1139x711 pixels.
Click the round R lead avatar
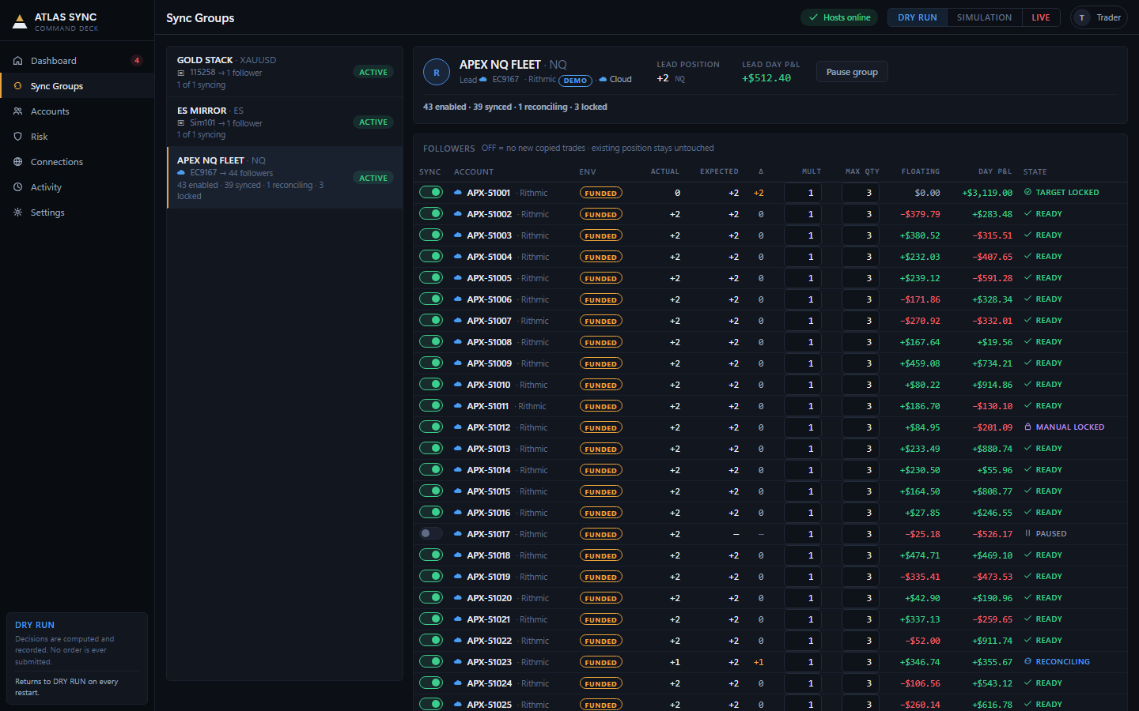[x=437, y=73]
